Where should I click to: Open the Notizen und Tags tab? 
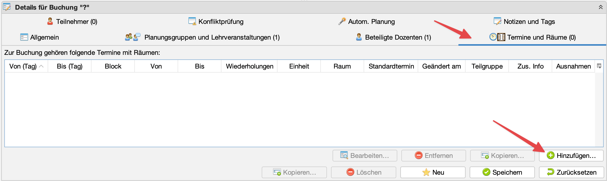(x=529, y=22)
